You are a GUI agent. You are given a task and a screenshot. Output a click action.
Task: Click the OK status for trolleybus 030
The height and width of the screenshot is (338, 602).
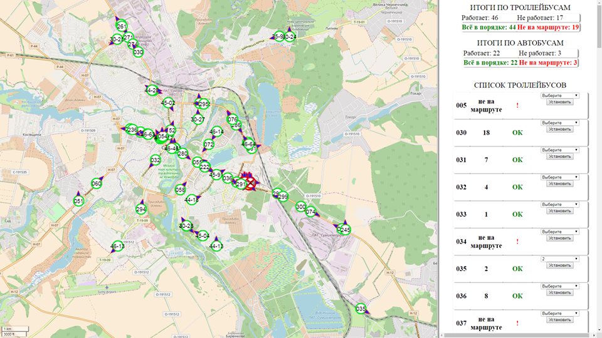coord(517,133)
